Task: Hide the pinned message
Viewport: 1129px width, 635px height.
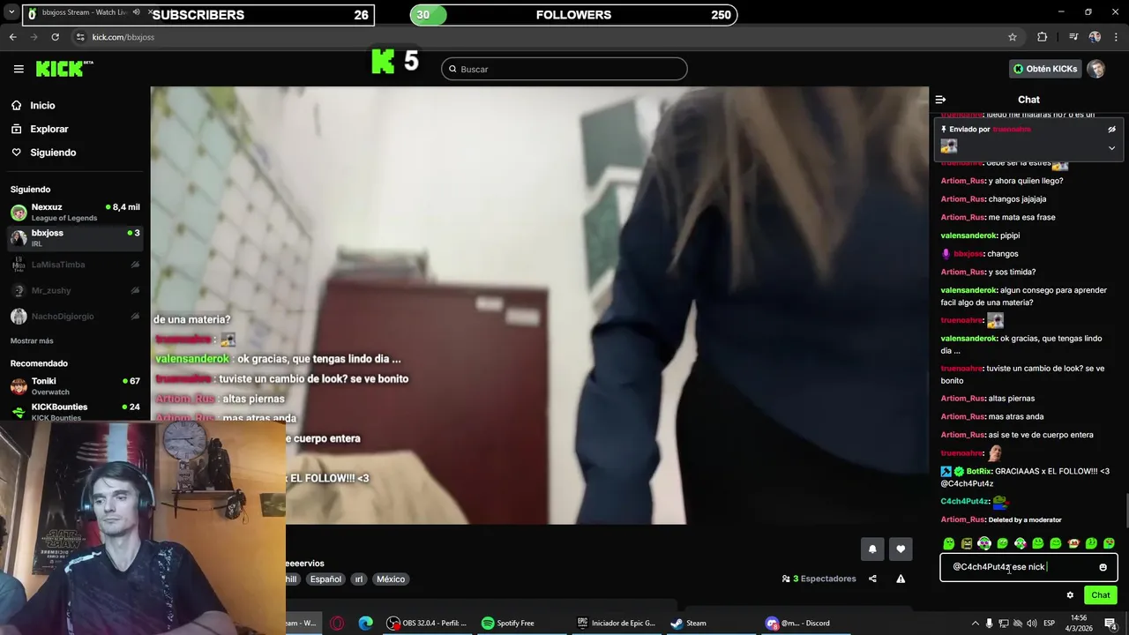Action: tap(1112, 129)
